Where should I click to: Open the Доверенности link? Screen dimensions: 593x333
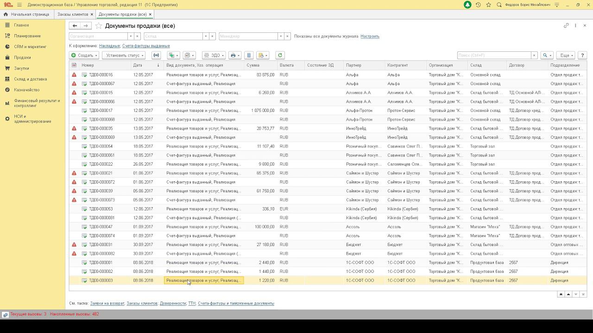172,303
